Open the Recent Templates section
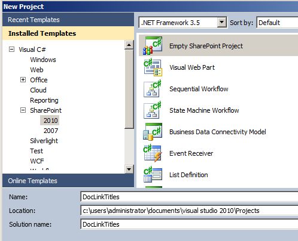The image size is (298, 241). 68,20
